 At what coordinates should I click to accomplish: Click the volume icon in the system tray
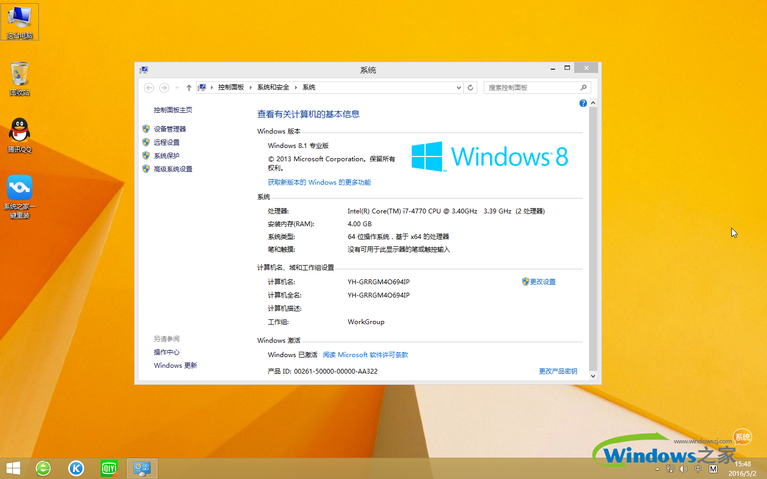[683, 469]
